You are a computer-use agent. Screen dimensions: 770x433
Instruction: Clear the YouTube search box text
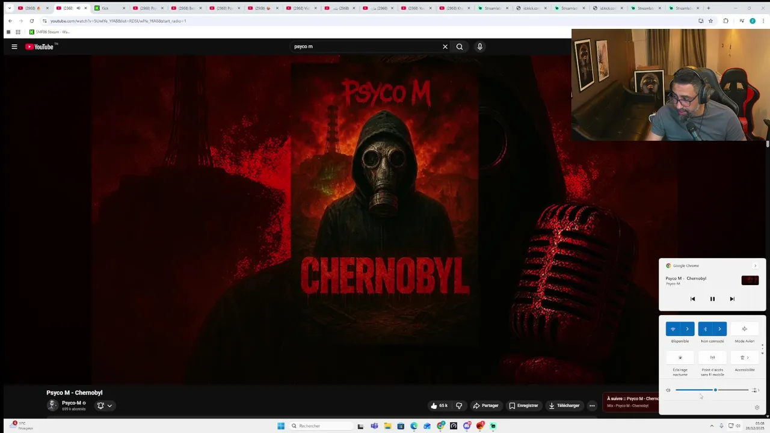445,46
